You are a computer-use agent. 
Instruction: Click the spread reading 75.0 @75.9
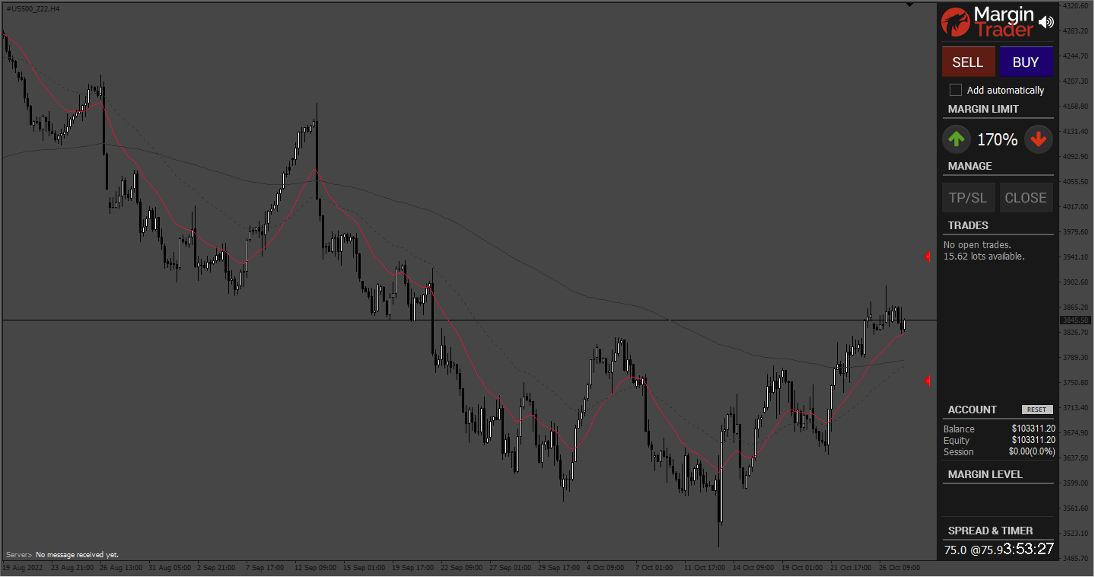click(973, 550)
